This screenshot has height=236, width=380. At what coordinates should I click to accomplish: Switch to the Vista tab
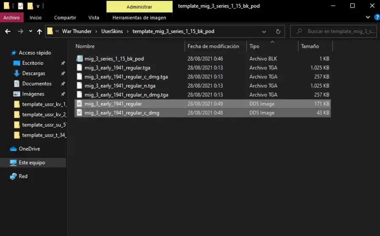(x=94, y=17)
